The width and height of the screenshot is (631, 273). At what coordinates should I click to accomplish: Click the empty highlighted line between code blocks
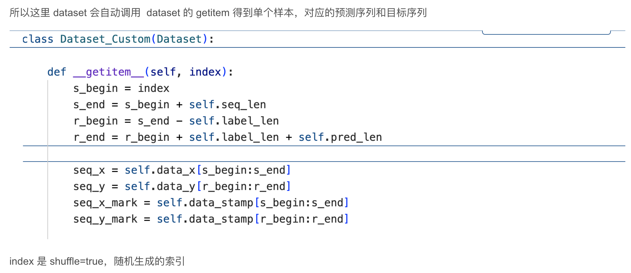[x=324, y=154]
